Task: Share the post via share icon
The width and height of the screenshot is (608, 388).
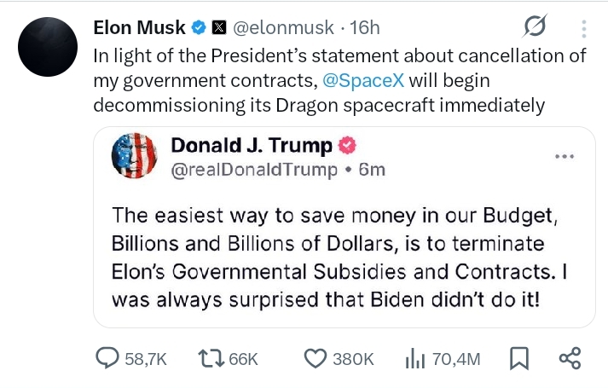Action: click(569, 359)
